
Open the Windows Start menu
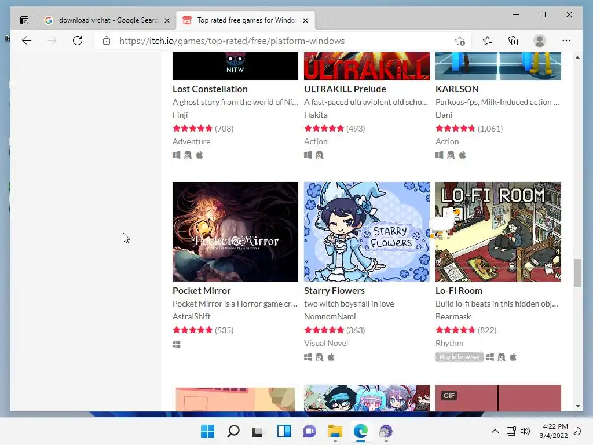tap(207, 431)
